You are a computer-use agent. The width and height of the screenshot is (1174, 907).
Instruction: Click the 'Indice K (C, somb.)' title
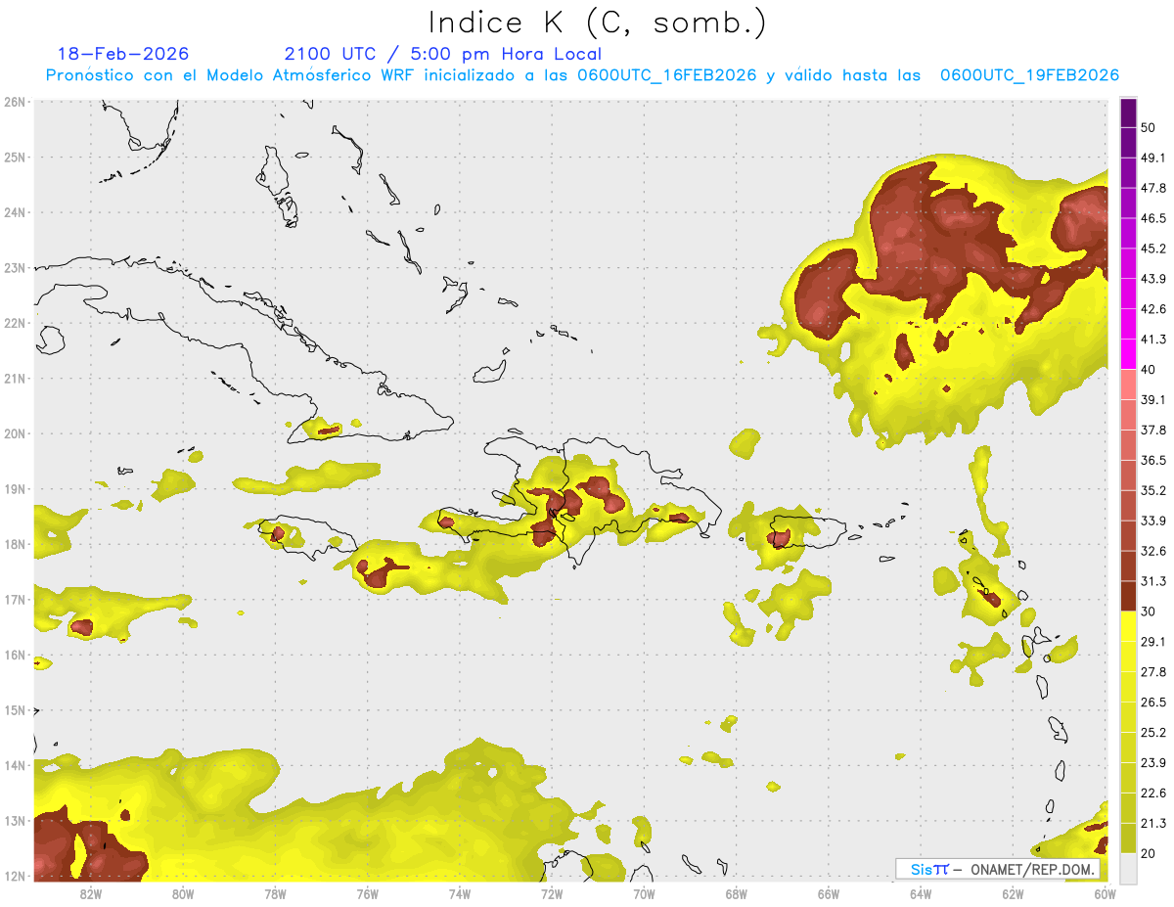[x=597, y=23]
